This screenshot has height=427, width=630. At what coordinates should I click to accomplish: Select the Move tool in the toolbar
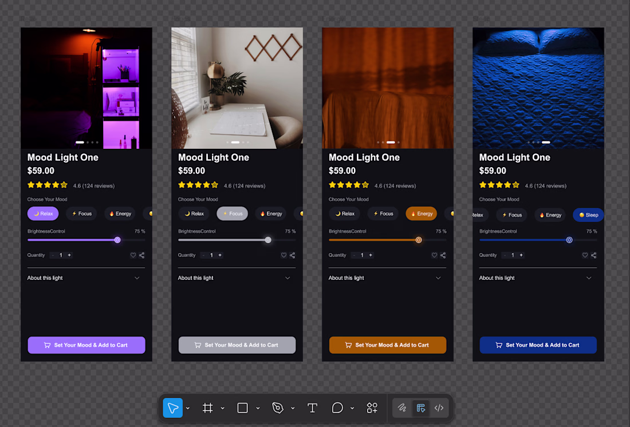coord(173,408)
